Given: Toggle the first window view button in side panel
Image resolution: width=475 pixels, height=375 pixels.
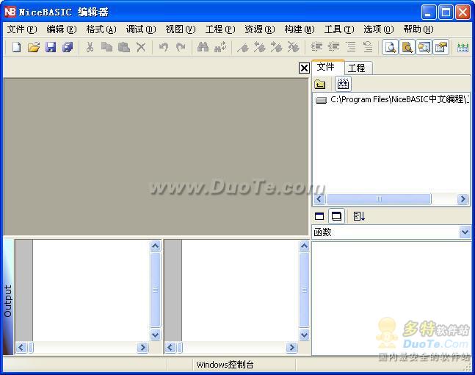Looking at the screenshot, I should pos(319,216).
